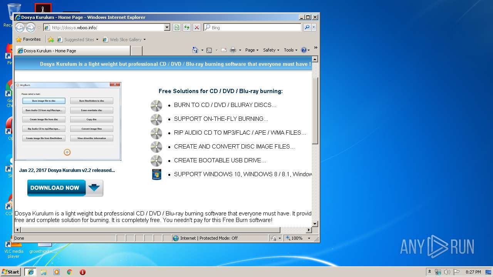Select the Dosya Kurulum - Home Page tab
Image resolution: width=493 pixels, height=277 pixels.
tap(73, 51)
